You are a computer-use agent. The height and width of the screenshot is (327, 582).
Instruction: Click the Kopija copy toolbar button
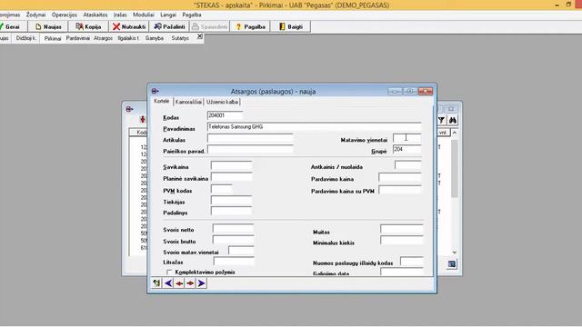pyautogui.click(x=88, y=26)
